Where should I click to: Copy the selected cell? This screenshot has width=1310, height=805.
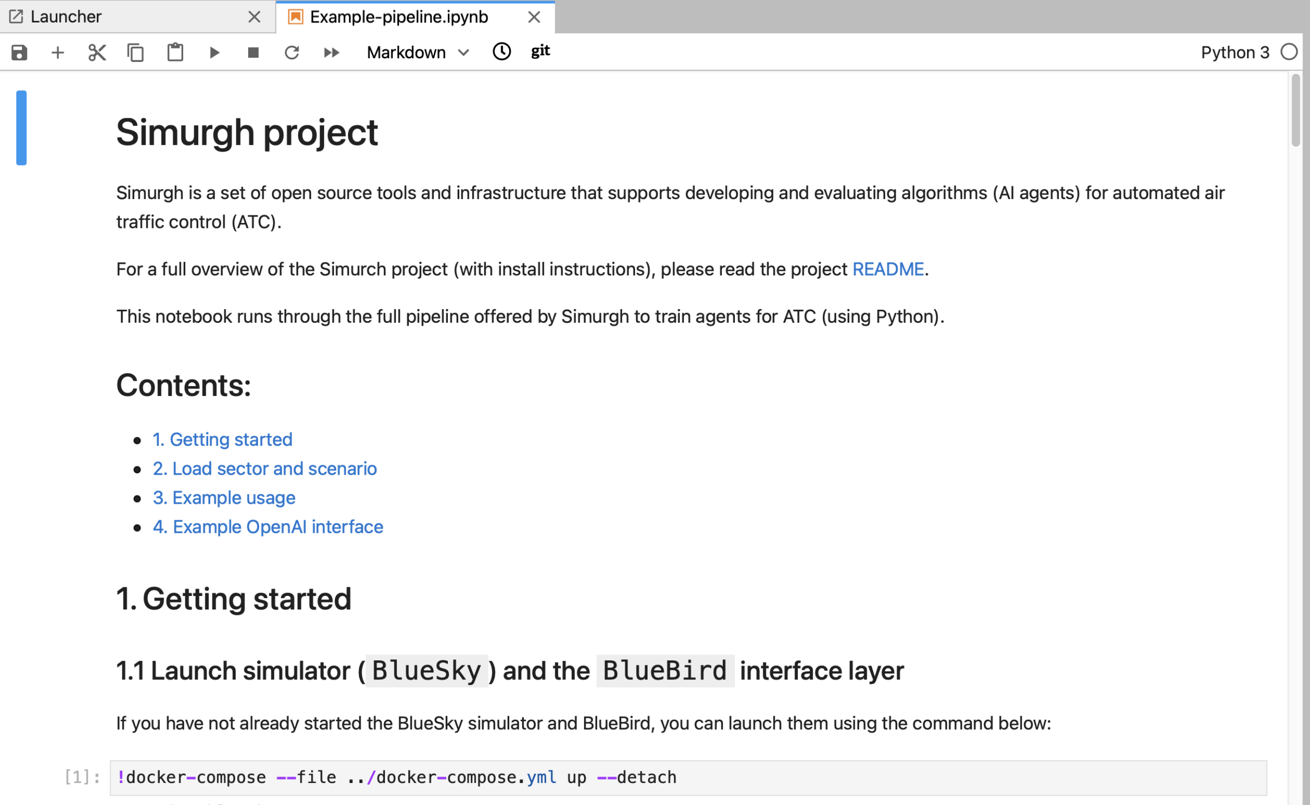pyautogui.click(x=135, y=52)
